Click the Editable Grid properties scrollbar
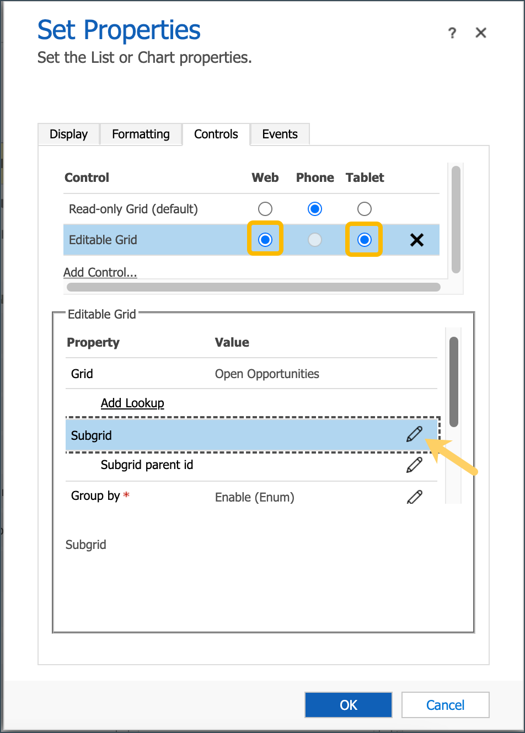Viewport: 525px width, 733px height. (454, 382)
